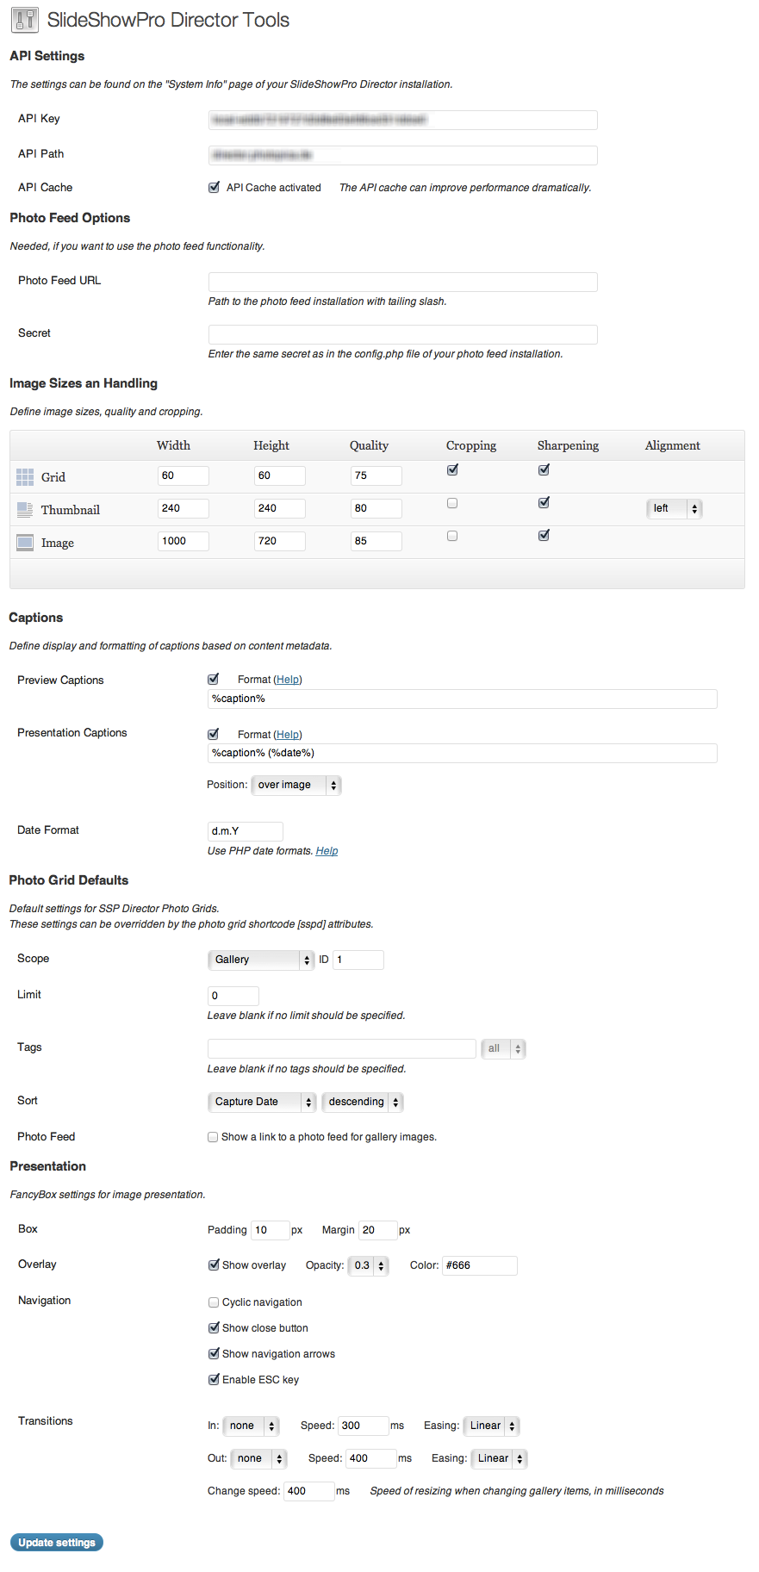759x1572 pixels.
Task: Click the Director Tools header icon
Action: [25, 20]
